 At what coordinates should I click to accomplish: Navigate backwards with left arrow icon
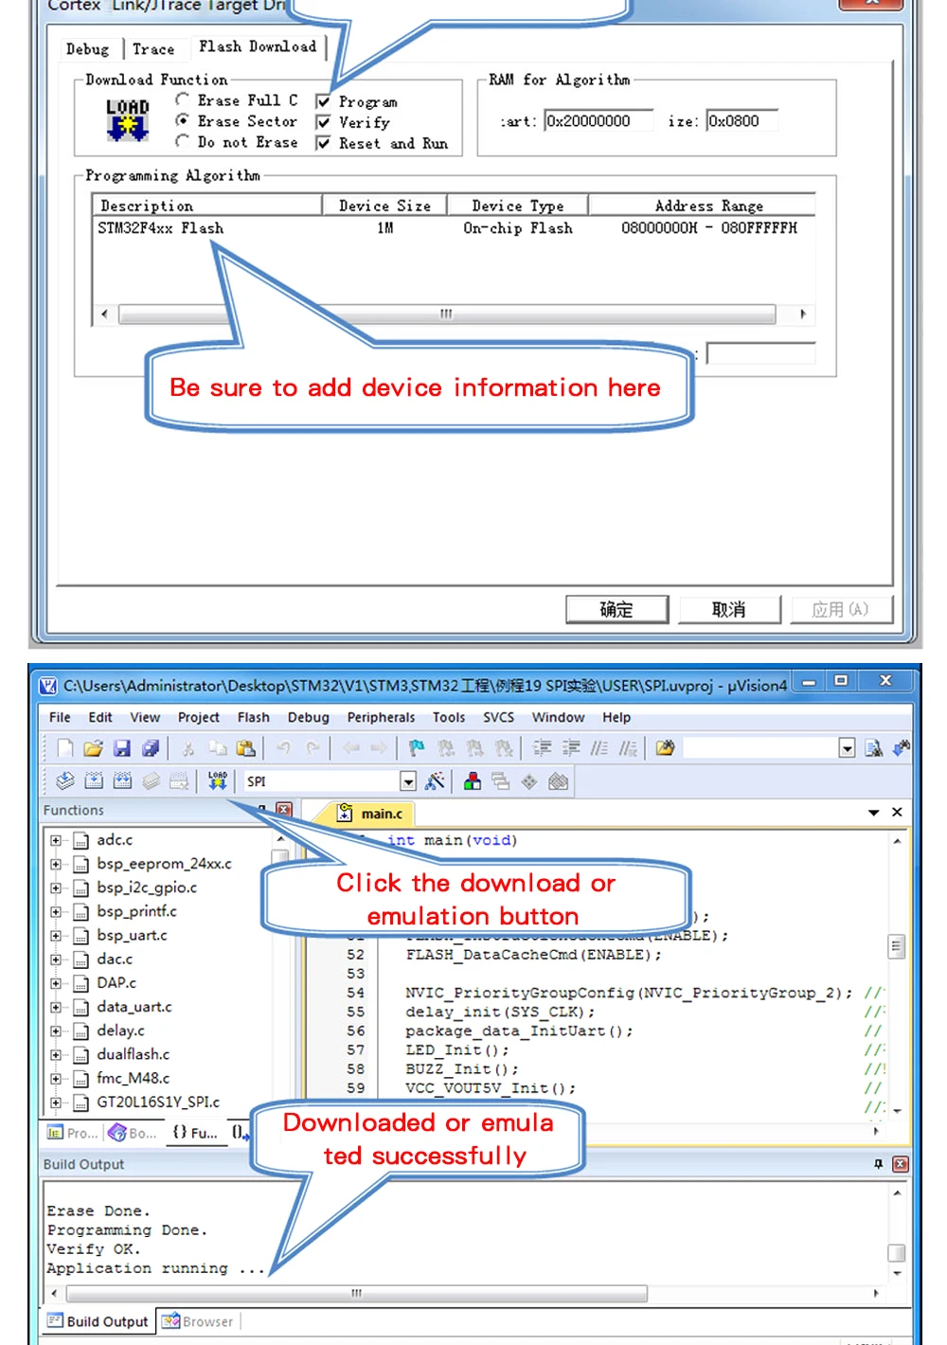[x=351, y=748]
